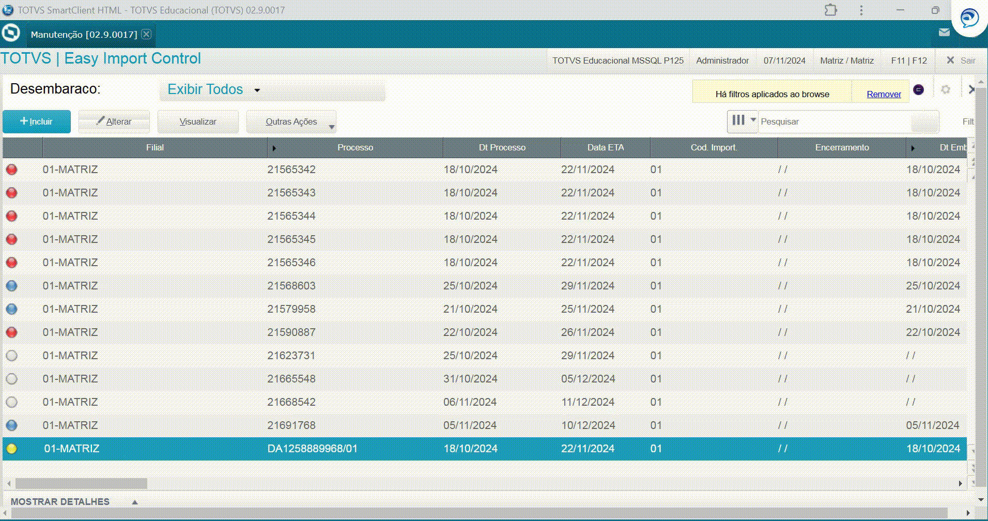Click the arrow beside the Processo column header
The height and width of the screenshot is (521, 988).
[x=274, y=148]
